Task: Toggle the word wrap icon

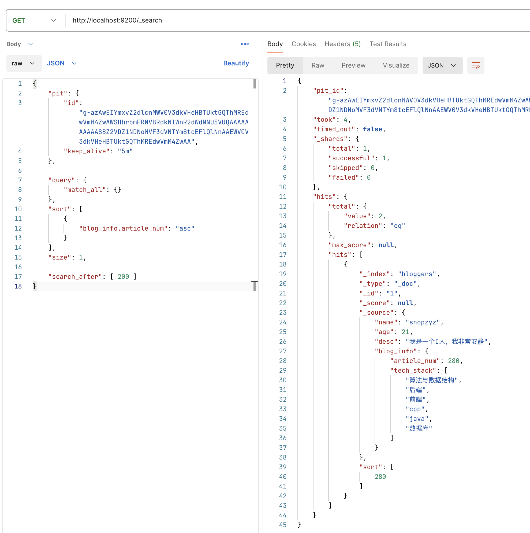Action: point(475,65)
